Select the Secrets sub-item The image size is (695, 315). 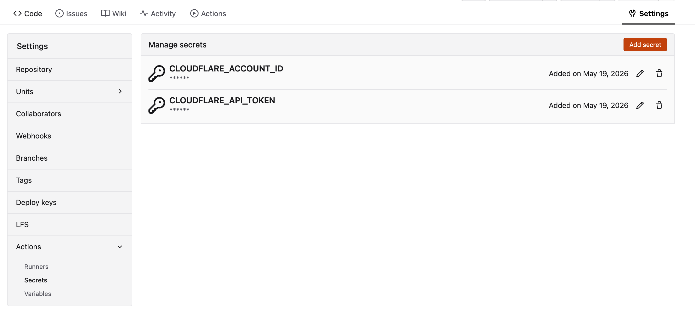(x=36, y=280)
